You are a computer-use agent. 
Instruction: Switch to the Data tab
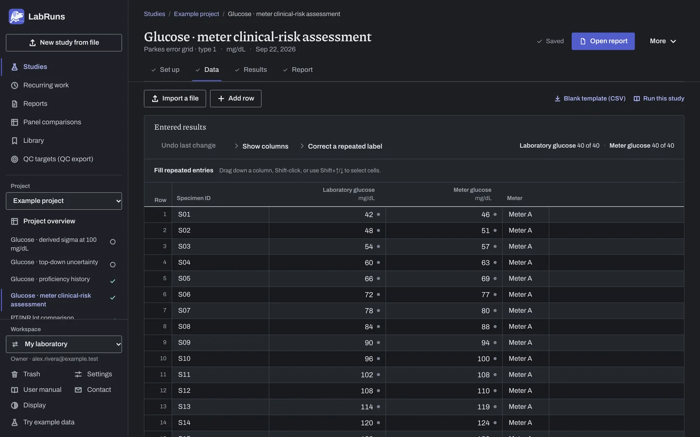[207, 70]
